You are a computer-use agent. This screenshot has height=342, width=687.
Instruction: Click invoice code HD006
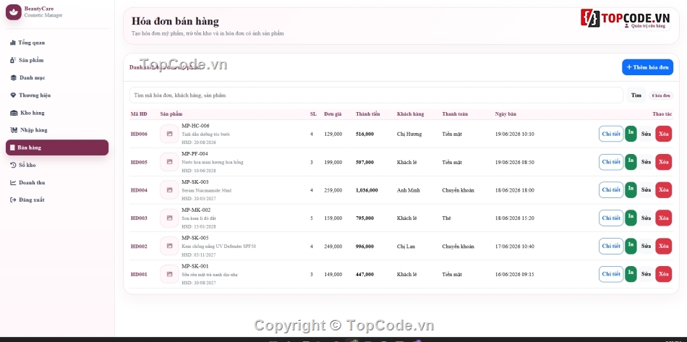139,134
